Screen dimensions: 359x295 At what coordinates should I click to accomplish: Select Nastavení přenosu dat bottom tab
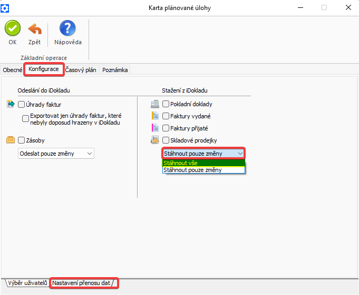click(x=82, y=283)
